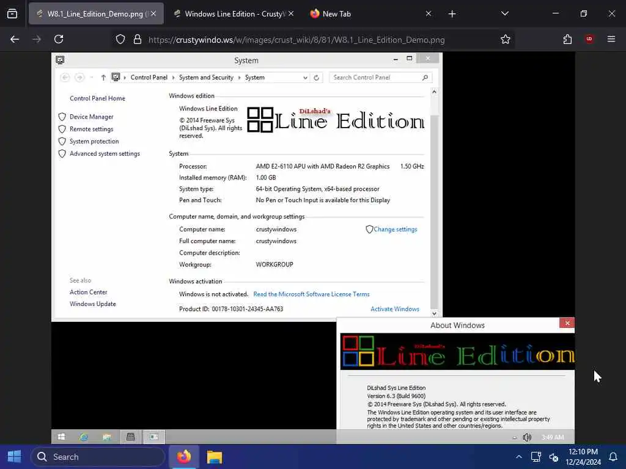Select System breadcrumb
The width and height of the screenshot is (626, 469).
point(255,78)
